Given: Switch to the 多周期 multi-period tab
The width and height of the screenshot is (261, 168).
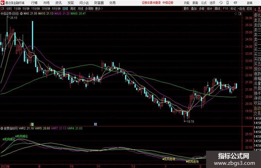Looking at the screenshot, I should click(89, 9).
